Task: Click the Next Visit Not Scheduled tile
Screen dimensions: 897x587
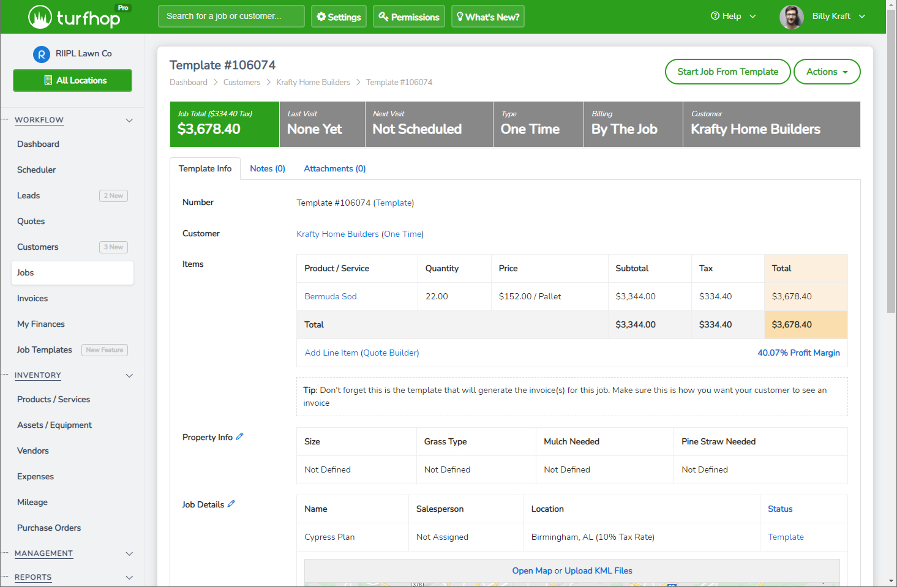Action: 429,124
